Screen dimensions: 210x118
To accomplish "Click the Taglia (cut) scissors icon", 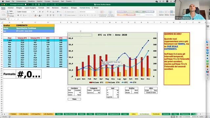I will coord(8,11).
